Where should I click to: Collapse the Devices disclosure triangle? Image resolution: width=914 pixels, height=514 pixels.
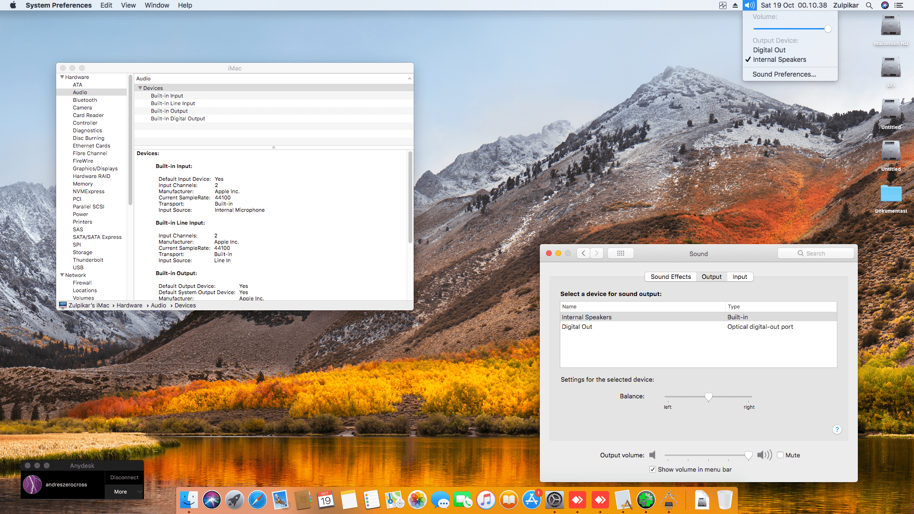[140, 88]
